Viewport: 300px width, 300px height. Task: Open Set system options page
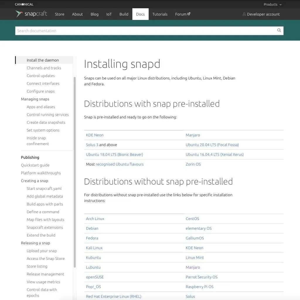[43, 130]
